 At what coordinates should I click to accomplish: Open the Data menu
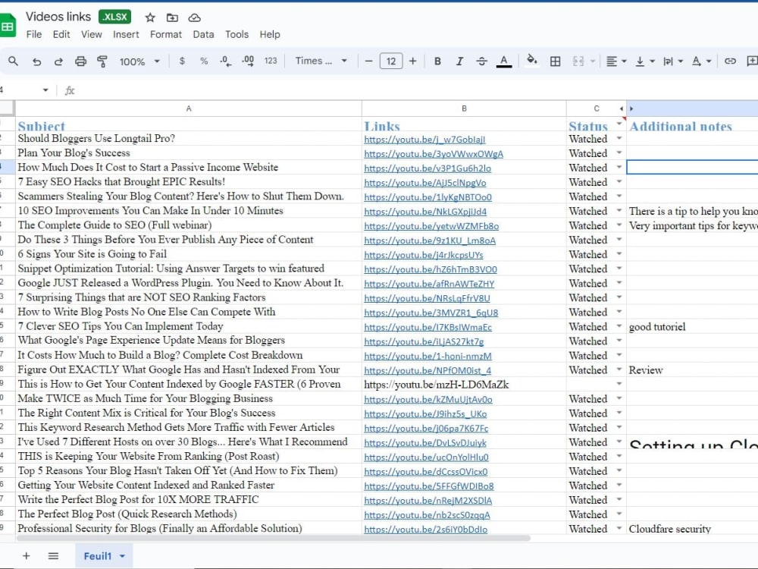(202, 34)
